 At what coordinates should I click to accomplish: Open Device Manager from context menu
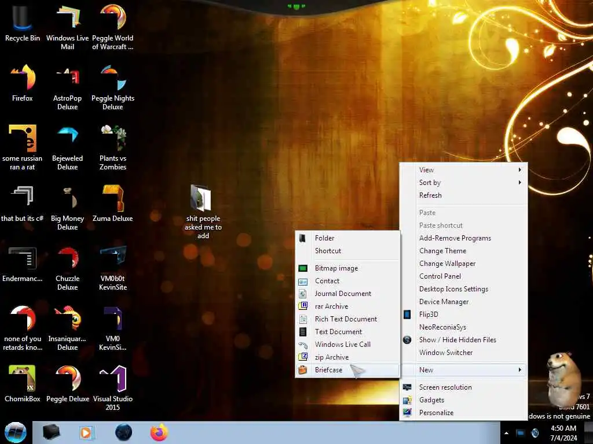tap(463, 302)
